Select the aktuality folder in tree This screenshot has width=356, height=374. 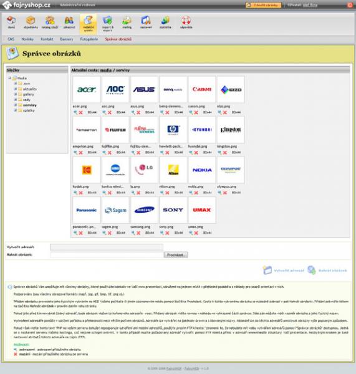[x=30, y=89]
